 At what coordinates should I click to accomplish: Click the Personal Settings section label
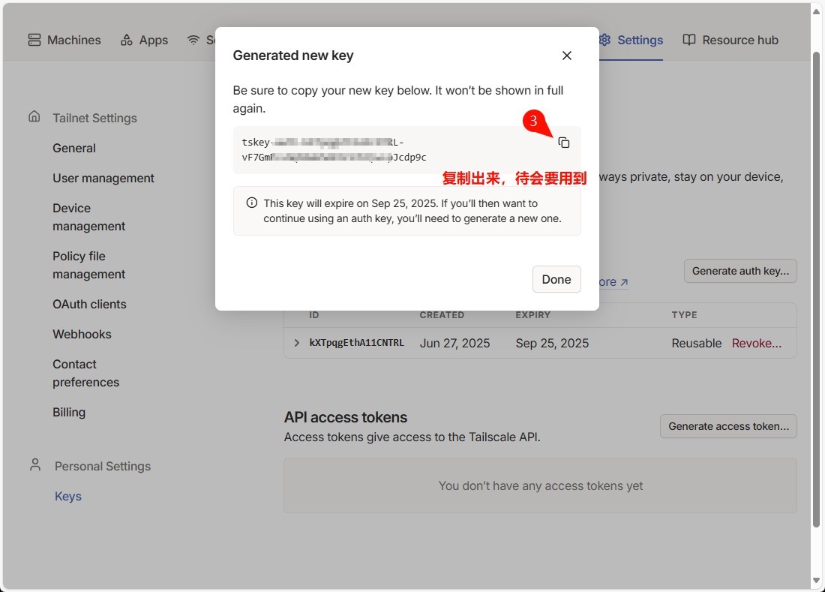103,466
